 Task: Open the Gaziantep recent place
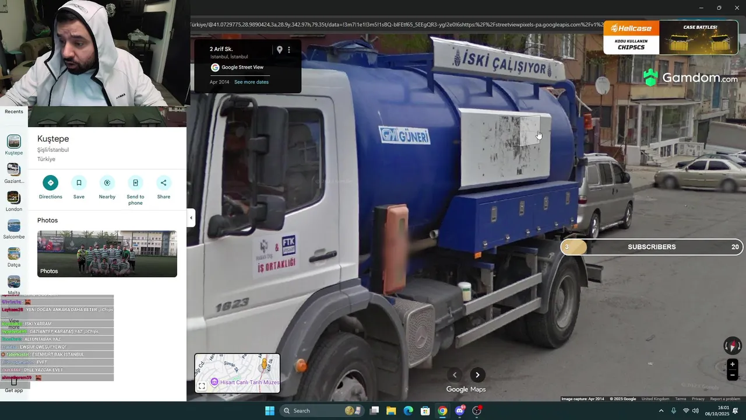(14, 173)
